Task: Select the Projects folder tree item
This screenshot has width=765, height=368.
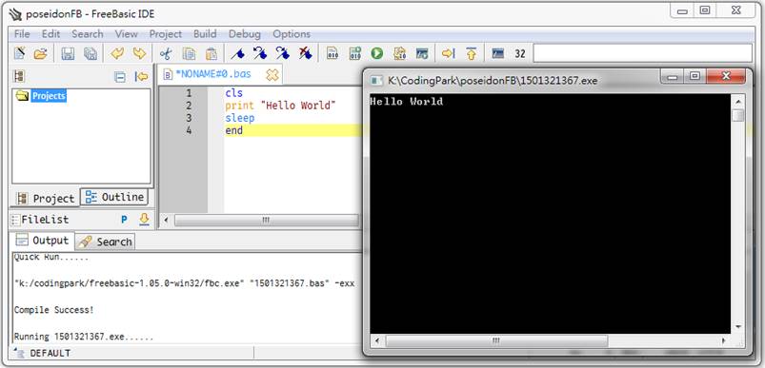Action: tap(49, 96)
